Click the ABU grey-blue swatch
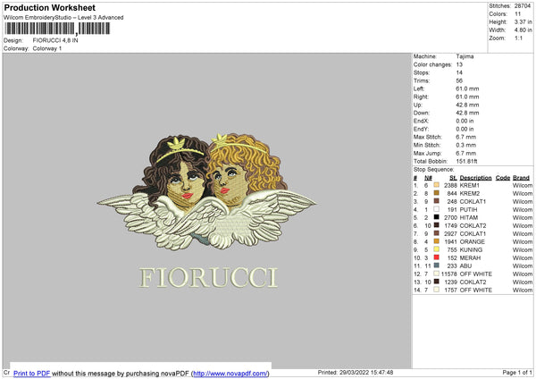Screen dimensions: 536x379 click(436, 265)
